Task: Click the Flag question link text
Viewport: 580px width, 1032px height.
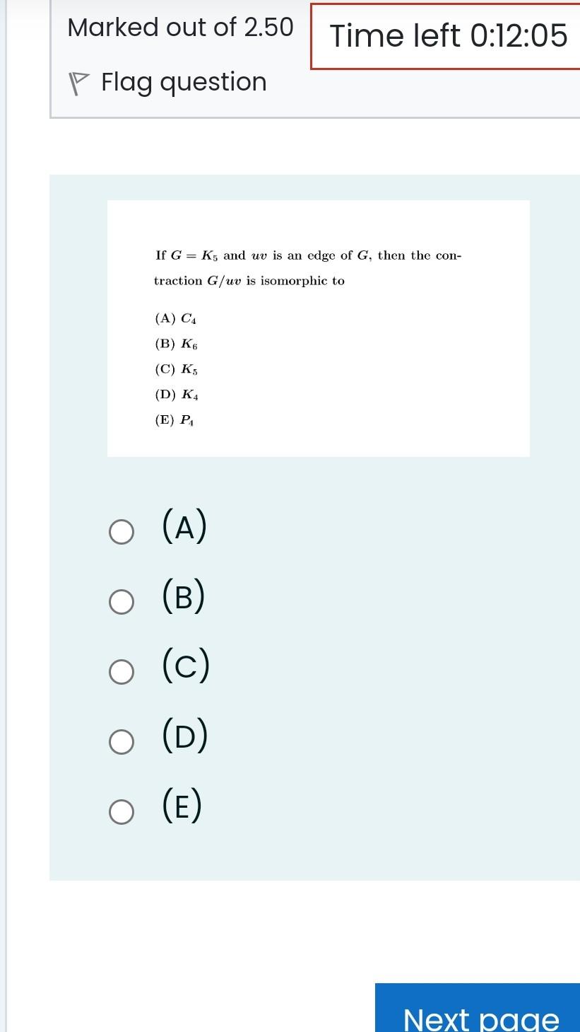Action: 184,82
